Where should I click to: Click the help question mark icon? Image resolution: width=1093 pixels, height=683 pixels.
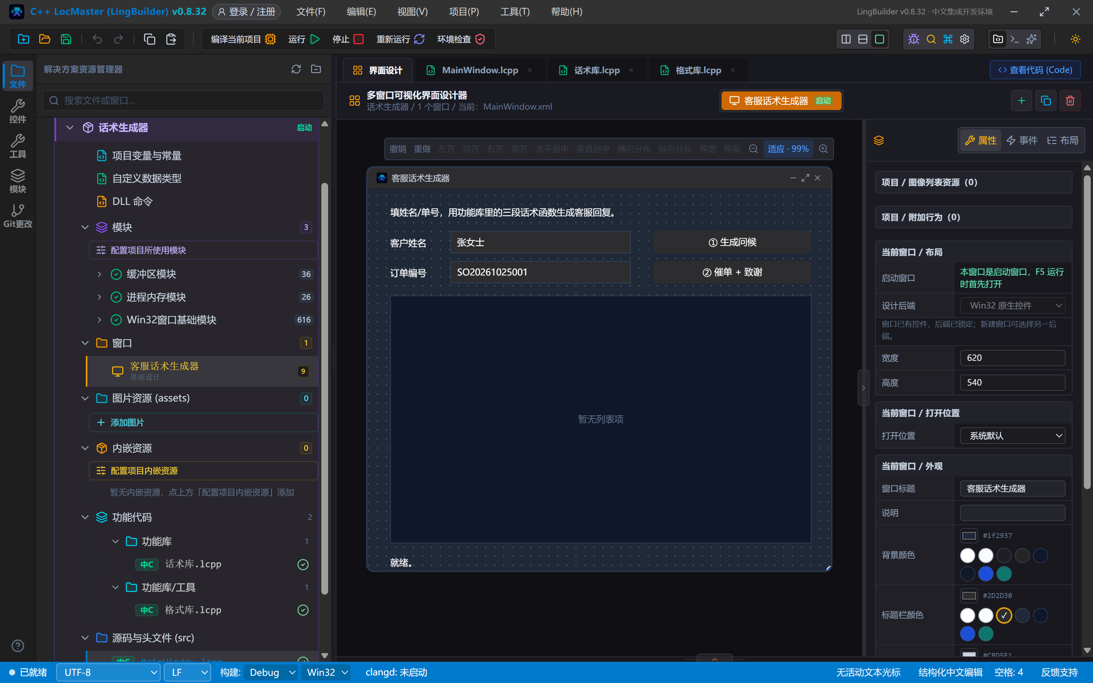17,645
